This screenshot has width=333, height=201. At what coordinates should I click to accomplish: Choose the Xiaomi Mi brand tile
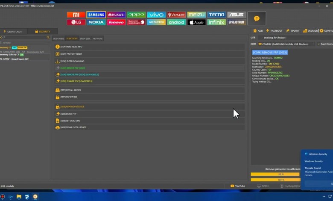[76, 15]
